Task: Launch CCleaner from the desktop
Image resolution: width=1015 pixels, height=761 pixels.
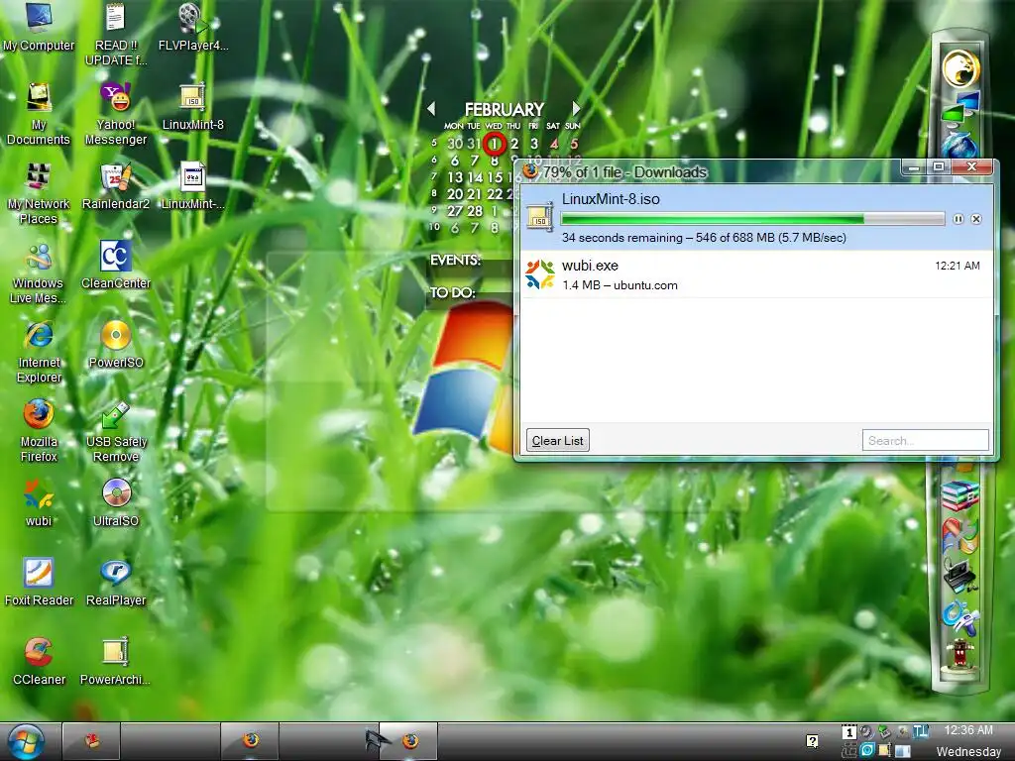Action: coord(39,661)
